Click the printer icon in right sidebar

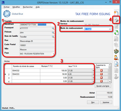tap(116, 20)
